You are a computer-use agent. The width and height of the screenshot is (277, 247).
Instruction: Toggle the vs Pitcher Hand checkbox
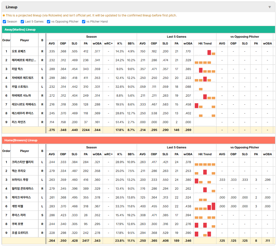(84, 21)
